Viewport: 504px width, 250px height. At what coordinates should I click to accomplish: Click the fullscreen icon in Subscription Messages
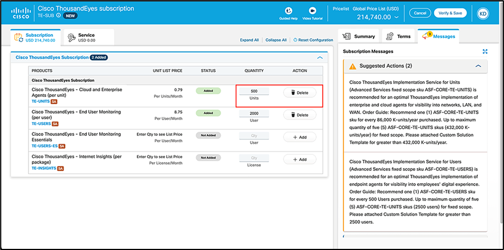tap(485, 51)
